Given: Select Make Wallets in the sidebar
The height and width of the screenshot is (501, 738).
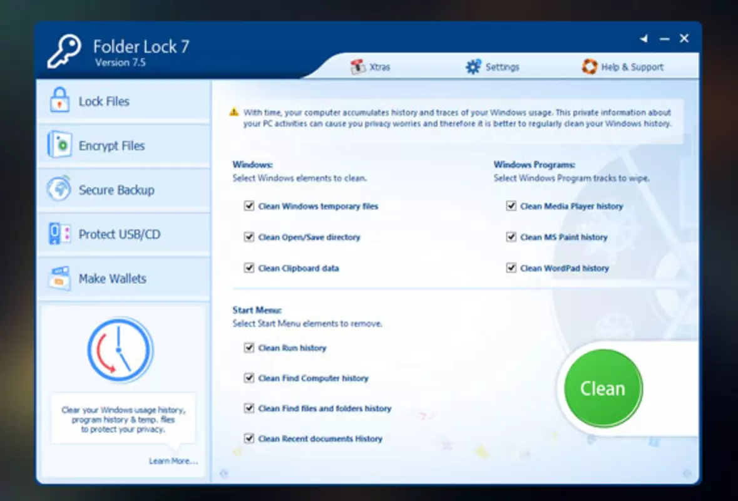Looking at the screenshot, I should 124,278.
